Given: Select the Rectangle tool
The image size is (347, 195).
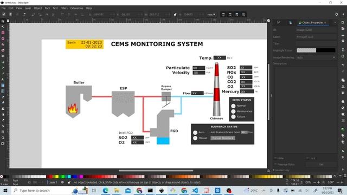Looking at the screenshot, I should coord(3,32).
